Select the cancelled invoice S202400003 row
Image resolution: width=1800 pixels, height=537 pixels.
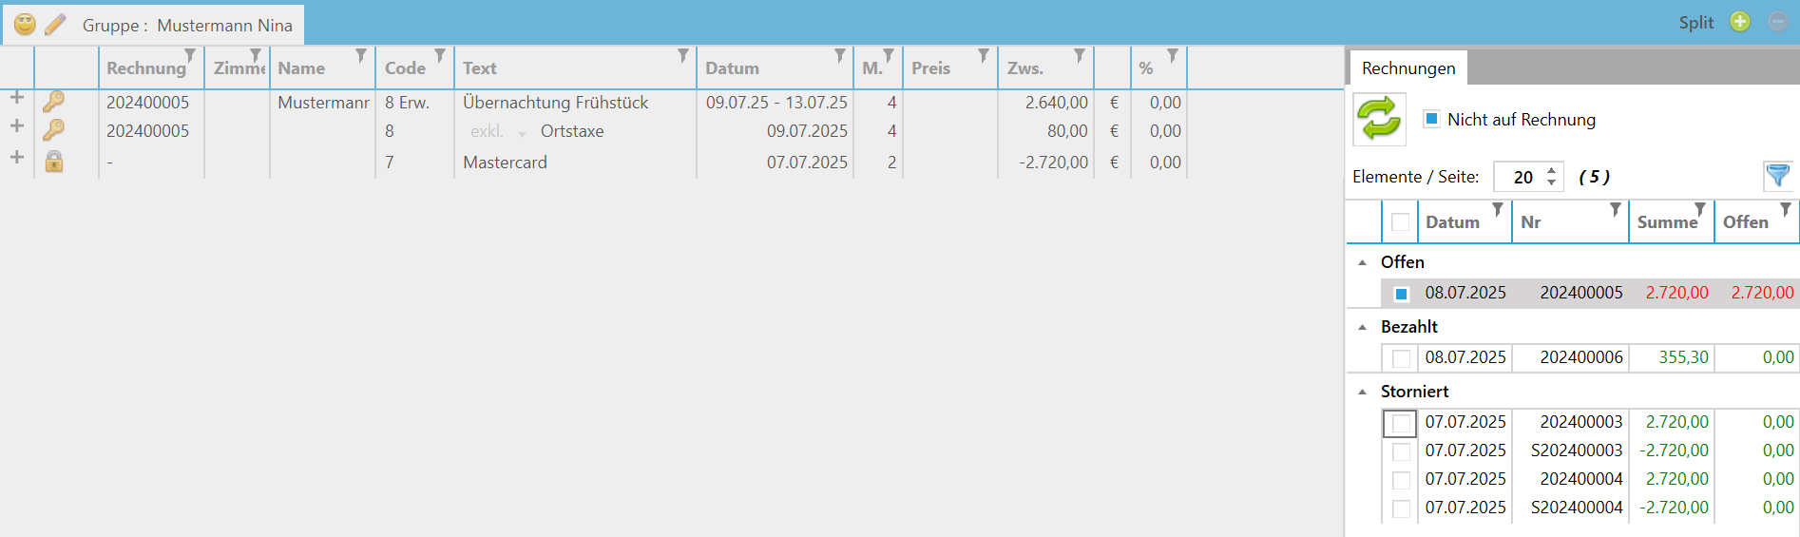pos(1576,451)
